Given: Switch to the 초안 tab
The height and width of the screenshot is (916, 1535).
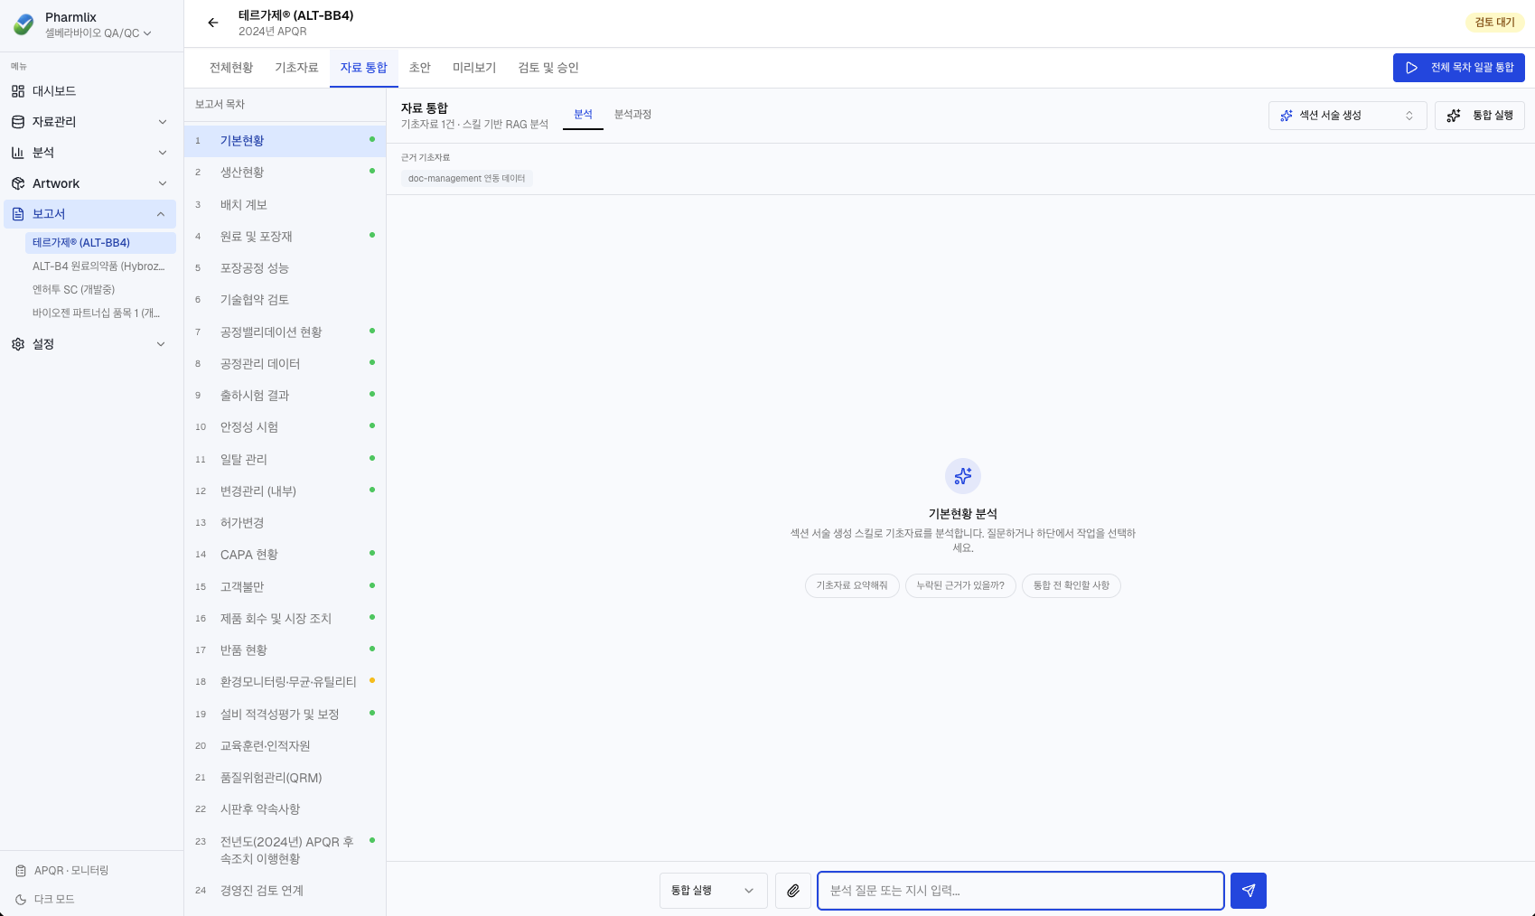Looking at the screenshot, I should [420, 68].
